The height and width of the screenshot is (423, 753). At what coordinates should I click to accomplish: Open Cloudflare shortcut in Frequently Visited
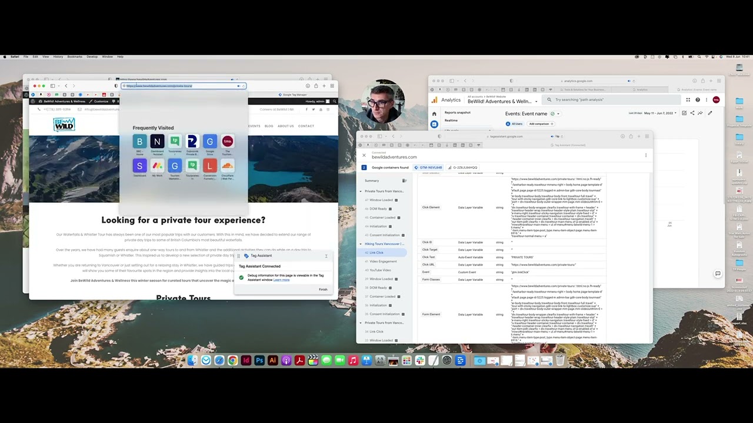tap(227, 166)
